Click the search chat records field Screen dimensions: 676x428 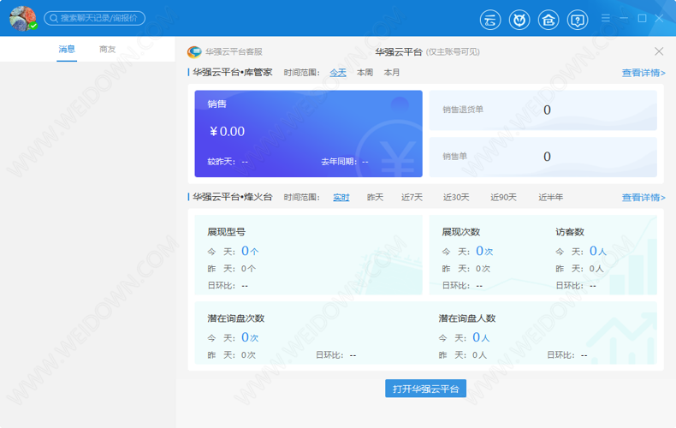pyautogui.click(x=95, y=18)
